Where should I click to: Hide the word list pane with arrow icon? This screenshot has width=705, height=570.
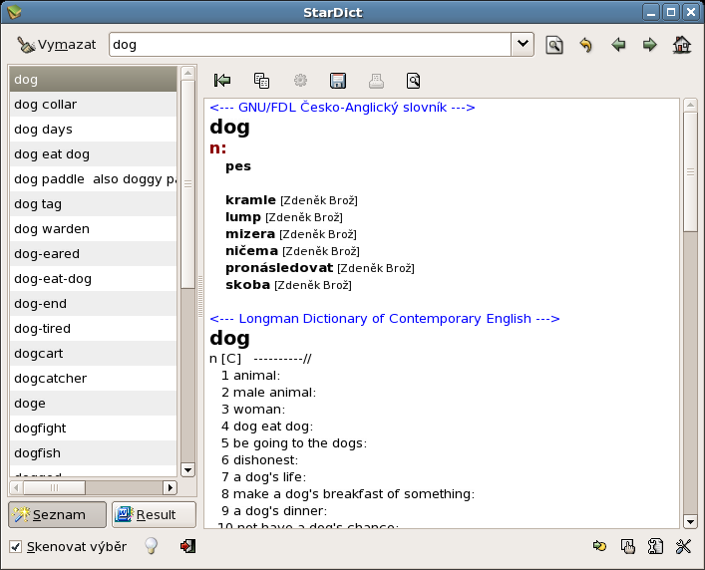(x=223, y=81)
